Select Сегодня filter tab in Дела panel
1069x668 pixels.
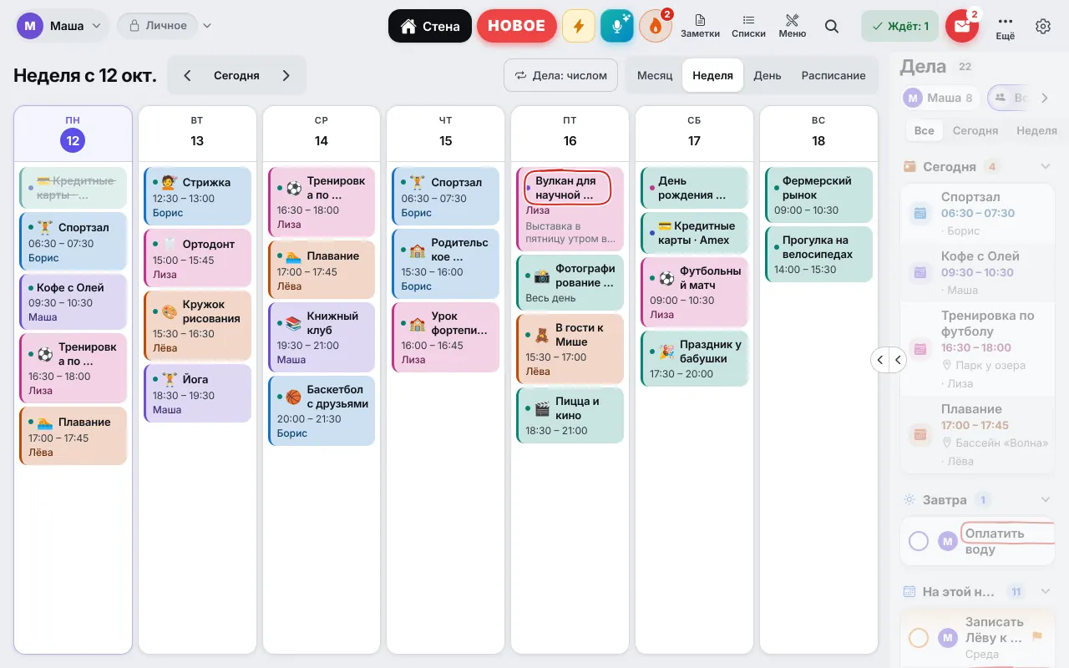(x=975, y=130)
